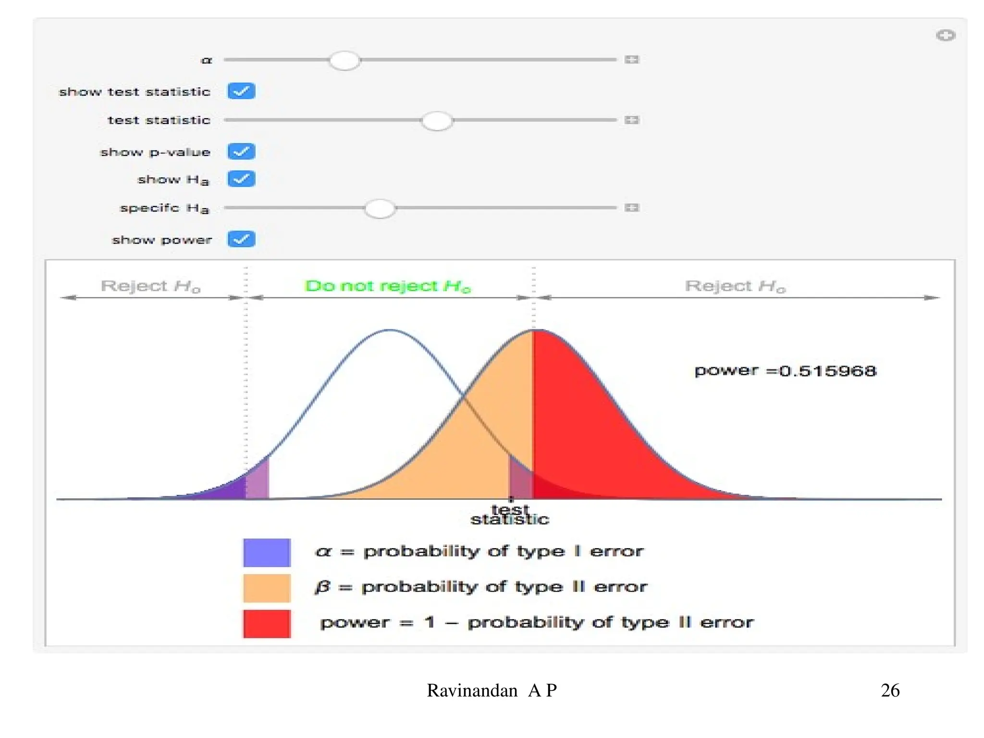Click the plus icon at panel top-right
This screenshot has width=984, height=738.
tap(945, 36)
